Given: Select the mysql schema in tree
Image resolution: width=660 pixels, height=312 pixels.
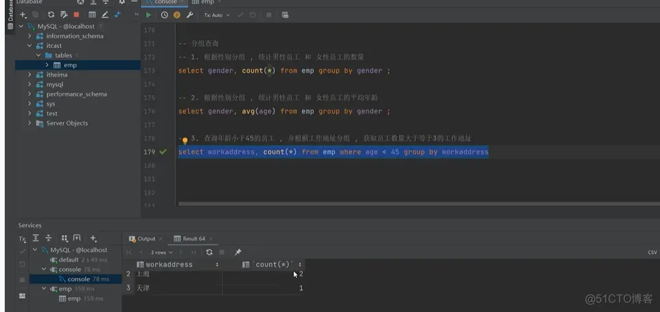Looking at the screenshot, I should point(55,84).
